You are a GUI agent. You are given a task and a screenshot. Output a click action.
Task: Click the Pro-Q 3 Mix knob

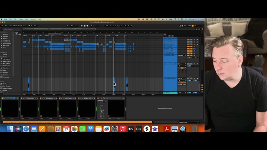click(x=102, y=114)
